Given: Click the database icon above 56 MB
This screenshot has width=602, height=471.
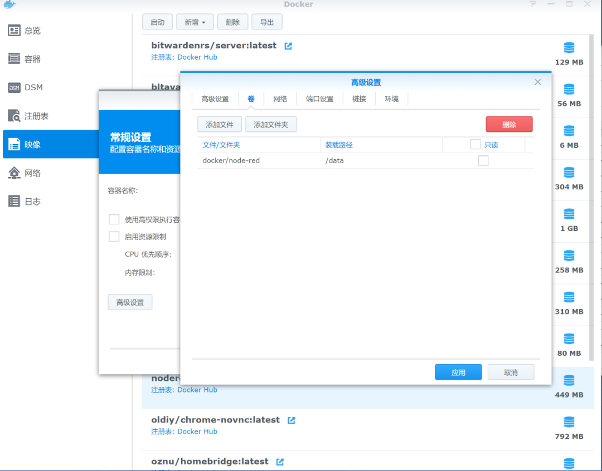Looking at the screenshot, I should (x=569, y=90).
